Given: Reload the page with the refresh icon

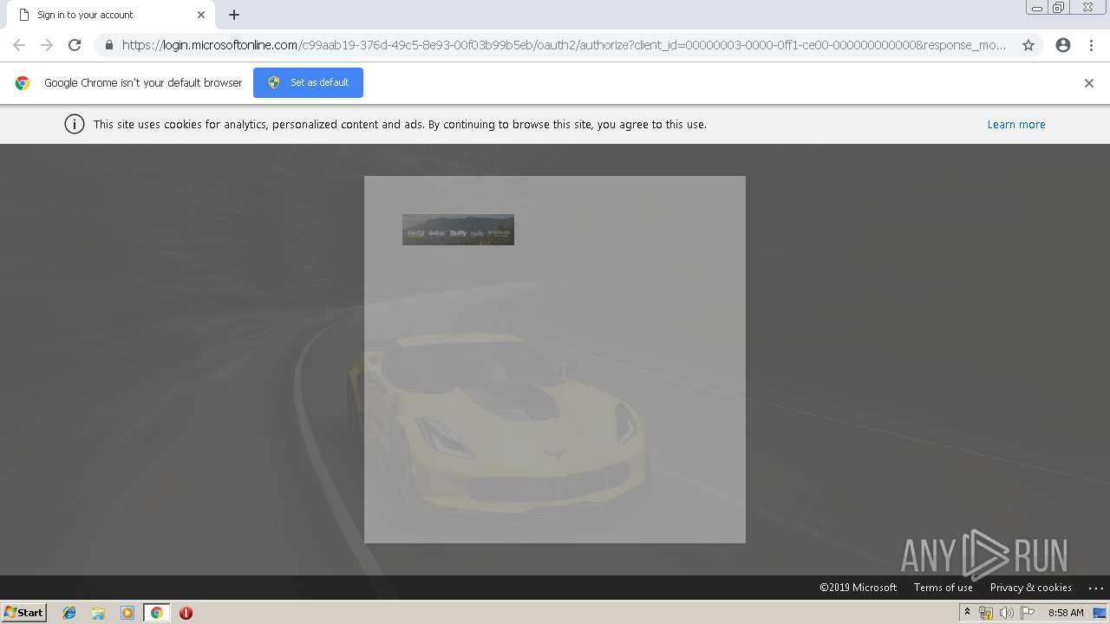Looking at the screenshot, I should click(75, 45).
